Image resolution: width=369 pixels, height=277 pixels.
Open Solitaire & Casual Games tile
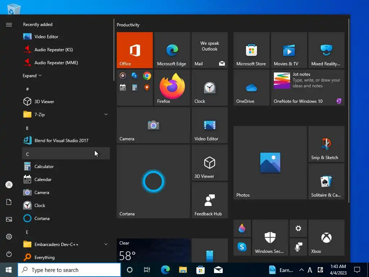click(326, 181)
